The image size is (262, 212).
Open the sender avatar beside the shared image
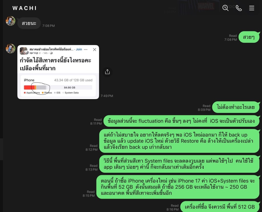pos(10,48)
